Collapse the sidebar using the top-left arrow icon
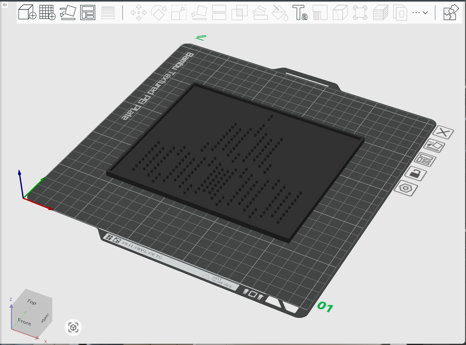The height and width of the screenshot is (345, 466). click(x=5, y=5)
